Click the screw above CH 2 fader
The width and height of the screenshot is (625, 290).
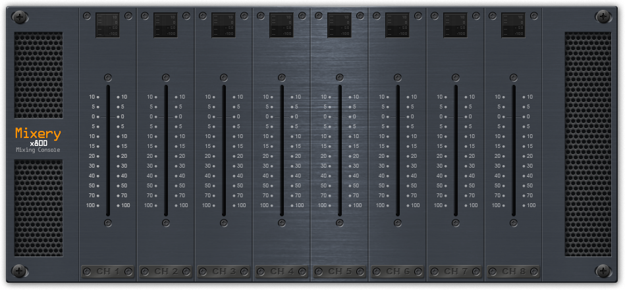click(x=166, y=78)
